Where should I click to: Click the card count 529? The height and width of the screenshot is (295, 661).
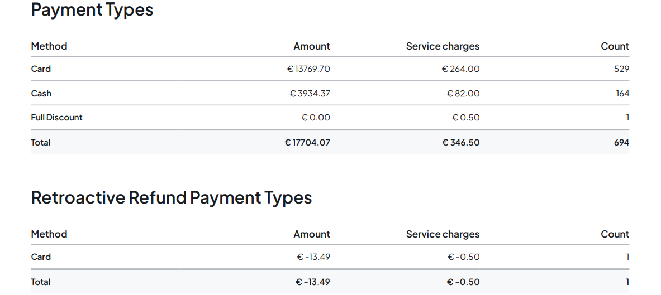(621, 69)
